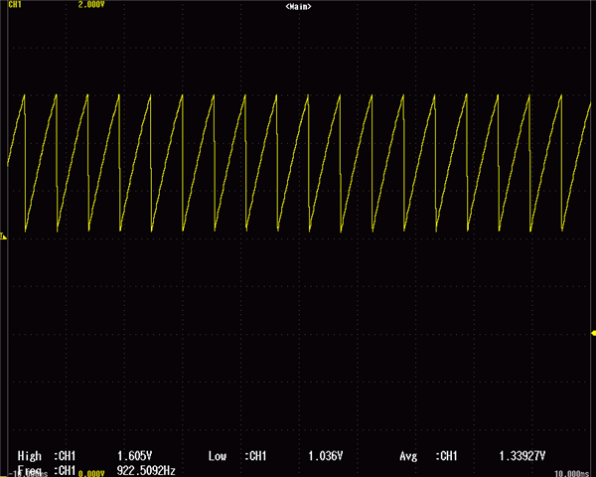Image resolution: width=596 pixels, height=477 pixels.
Task: Click the 922.5092Hz frequency value
Action: pyautogui.click(x=146, y=470)
